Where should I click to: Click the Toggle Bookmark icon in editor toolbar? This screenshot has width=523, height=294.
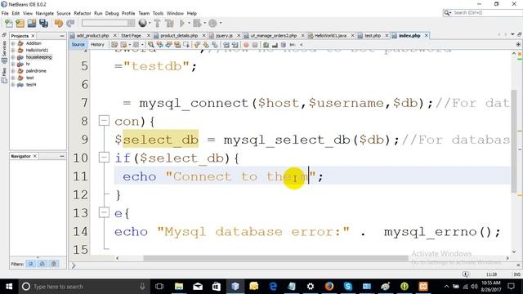[215, 45]
